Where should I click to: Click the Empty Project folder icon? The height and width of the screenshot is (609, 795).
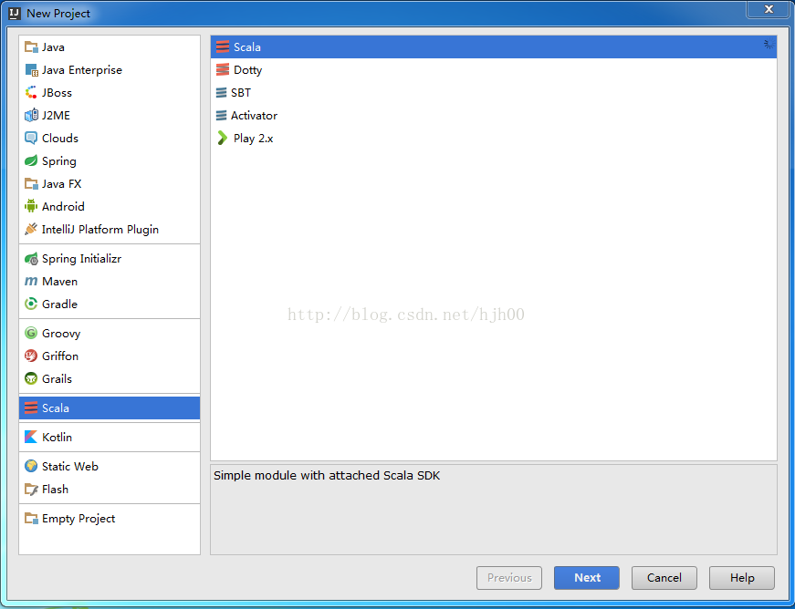[x=31, y=519]
